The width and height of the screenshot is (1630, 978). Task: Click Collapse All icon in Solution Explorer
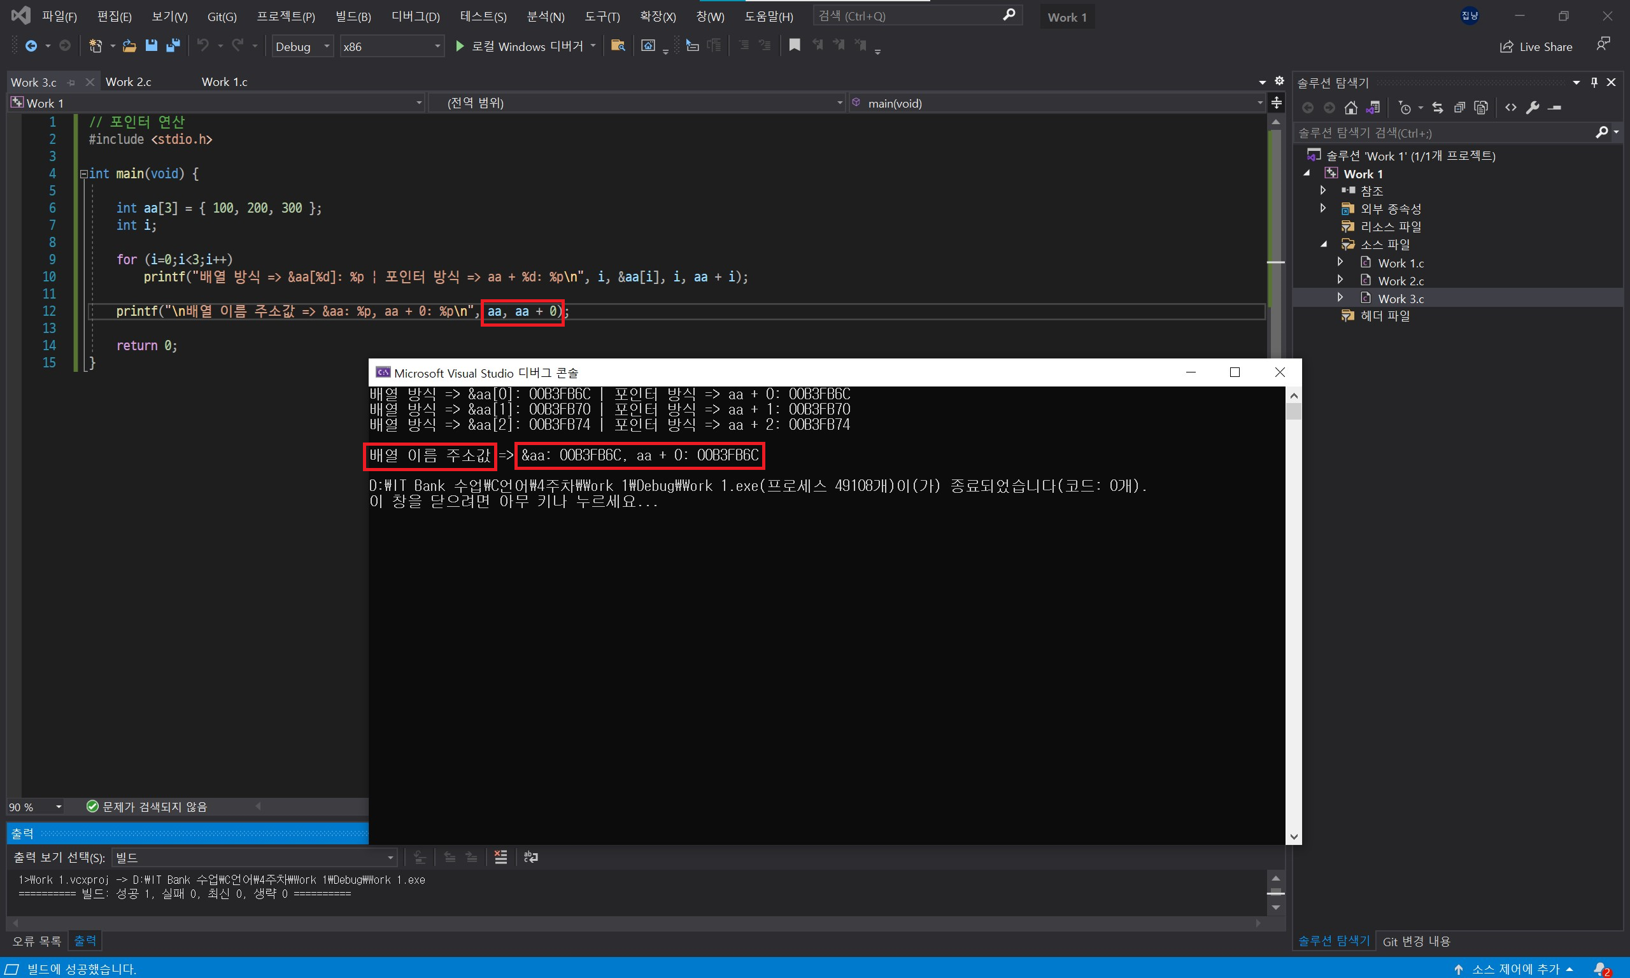[1459, 108]
